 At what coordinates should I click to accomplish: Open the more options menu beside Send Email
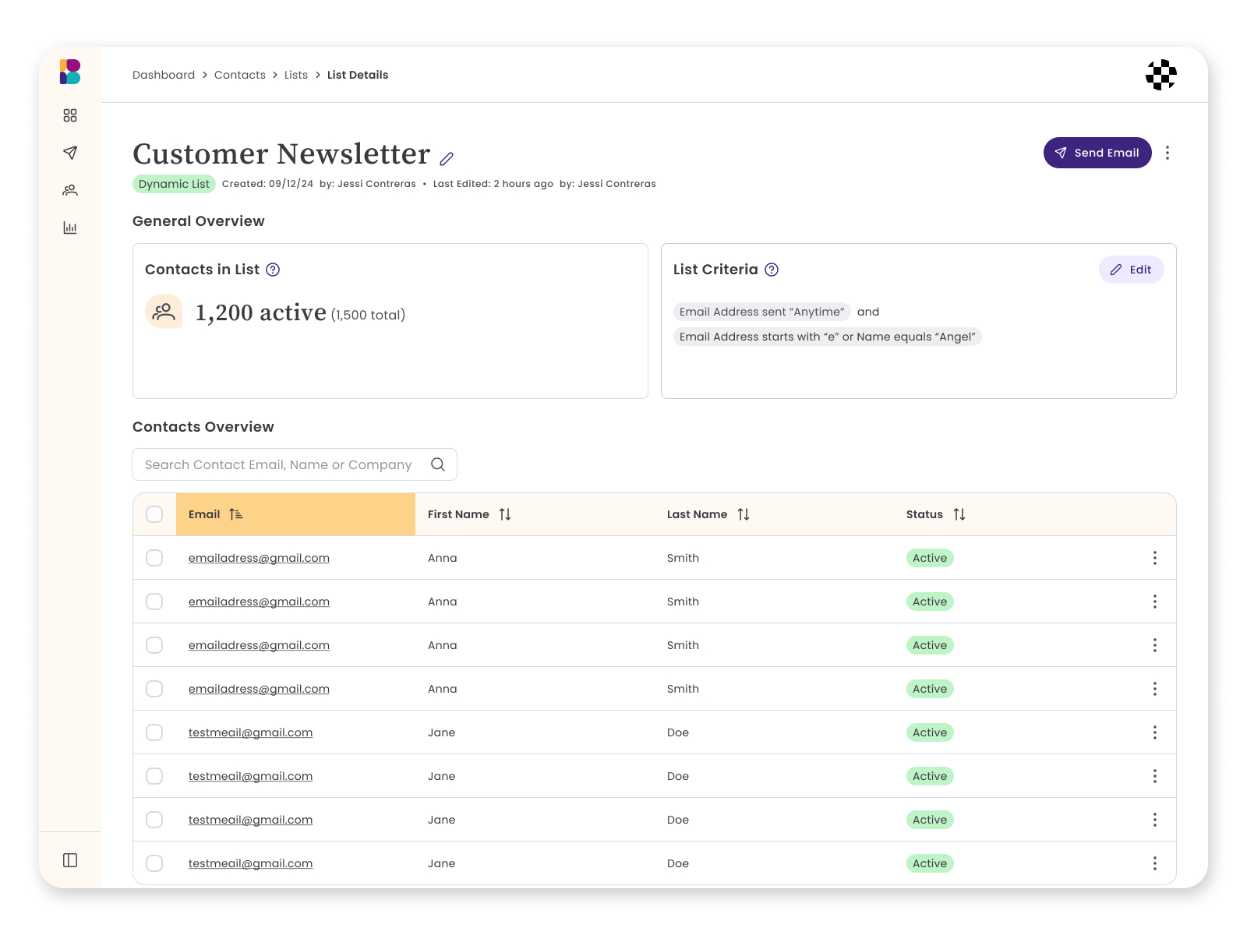click(1168, 153)
